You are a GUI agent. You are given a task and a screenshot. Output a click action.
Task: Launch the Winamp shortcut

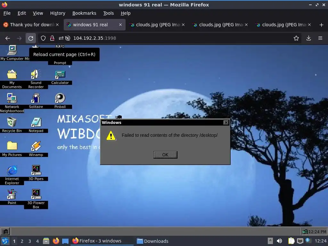(36, 149)
